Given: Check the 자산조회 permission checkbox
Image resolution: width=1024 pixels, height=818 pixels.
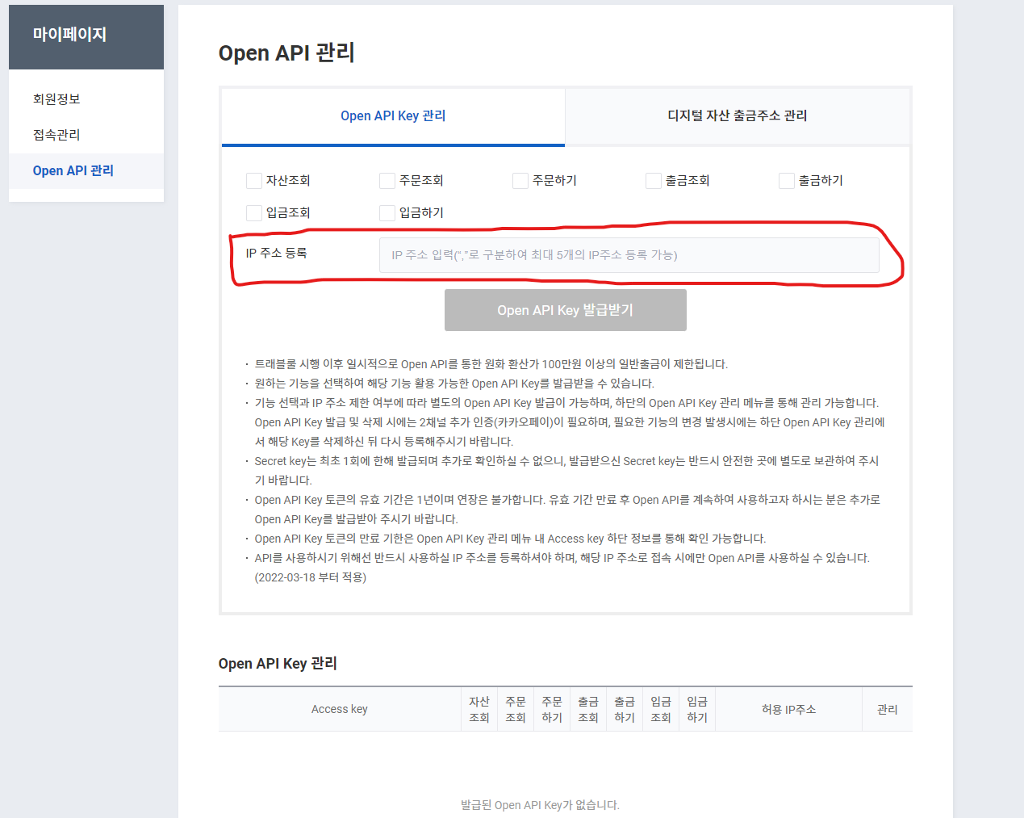Looking at the screenshot, I should click(x=254, y=181).
